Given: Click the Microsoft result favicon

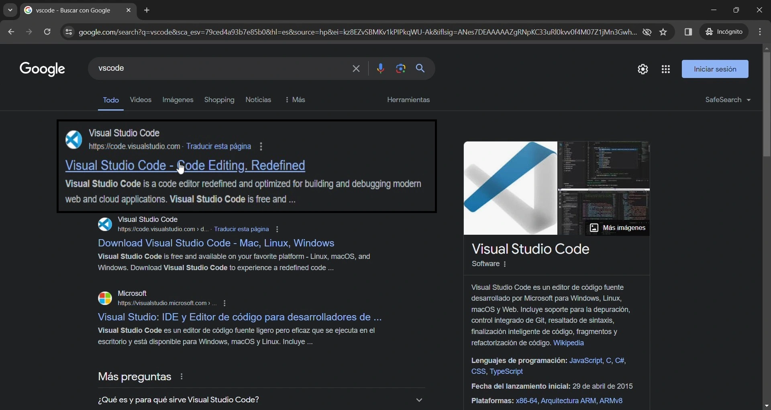Looking at the screenshot, I should (x=105, y=298).
